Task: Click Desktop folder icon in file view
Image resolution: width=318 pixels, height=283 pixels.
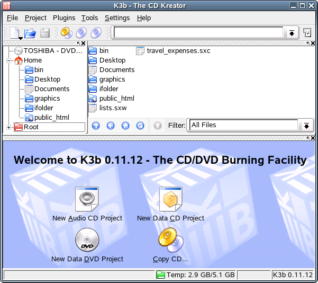Action: click(93, 60)
